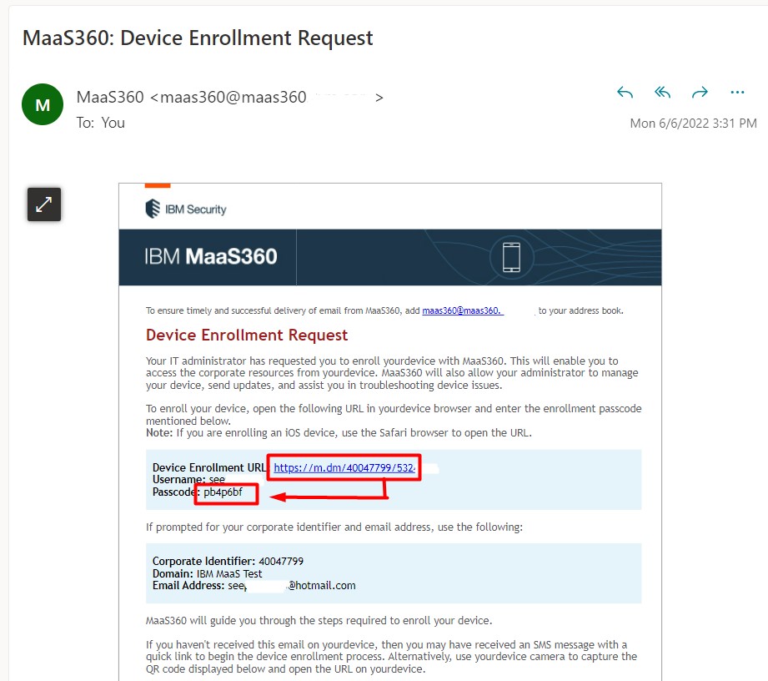Click the 'If prompted for your corporate identifier' line
The image size is (768, 681).
tap(334, 527)
